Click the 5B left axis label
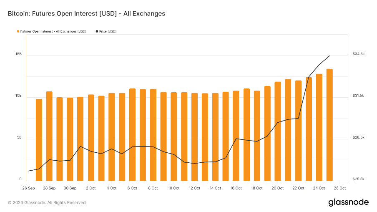The image size is (377, 212). (x=19, y=138)
